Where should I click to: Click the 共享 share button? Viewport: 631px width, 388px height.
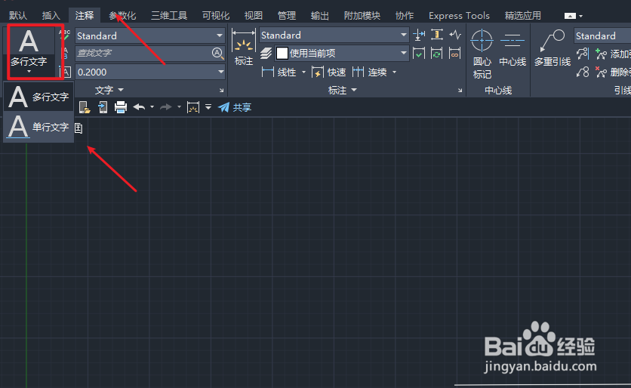click(235, 107)
